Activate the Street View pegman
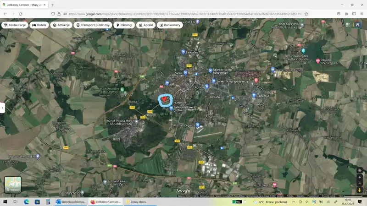The width and height of the screenshot is (367, 206). tap(360, 190)
